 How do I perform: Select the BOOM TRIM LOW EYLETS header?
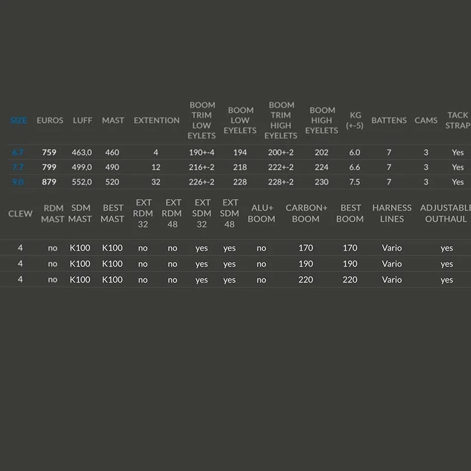click(x=202, y=120)
